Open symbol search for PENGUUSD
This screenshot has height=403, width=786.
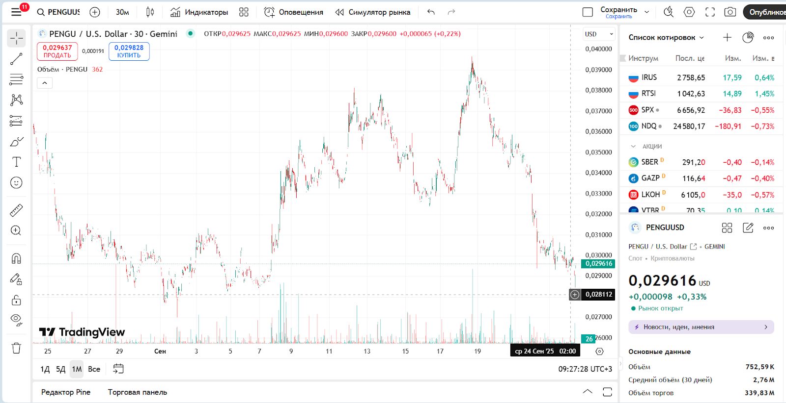pos(58,12)
